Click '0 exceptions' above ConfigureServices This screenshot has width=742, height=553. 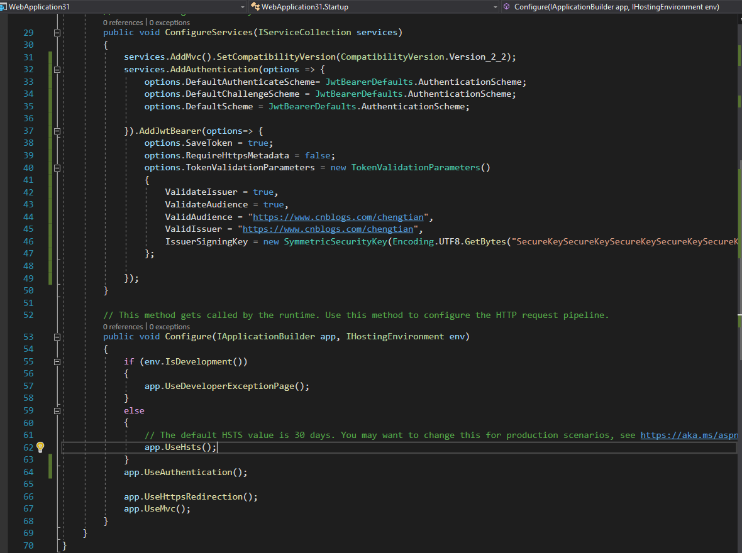coord(169,23)
